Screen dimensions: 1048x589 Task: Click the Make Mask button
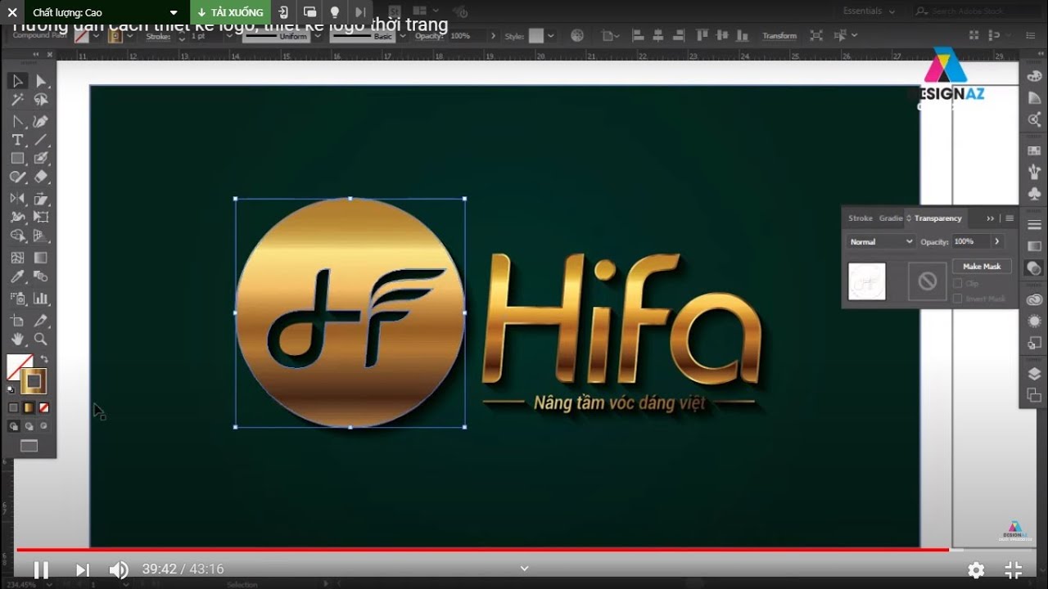982,266
